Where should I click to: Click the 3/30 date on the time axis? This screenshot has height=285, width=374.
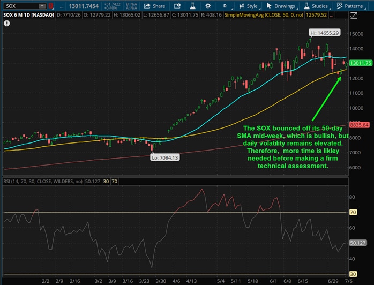pyautogui.click(x=161, y=281)
